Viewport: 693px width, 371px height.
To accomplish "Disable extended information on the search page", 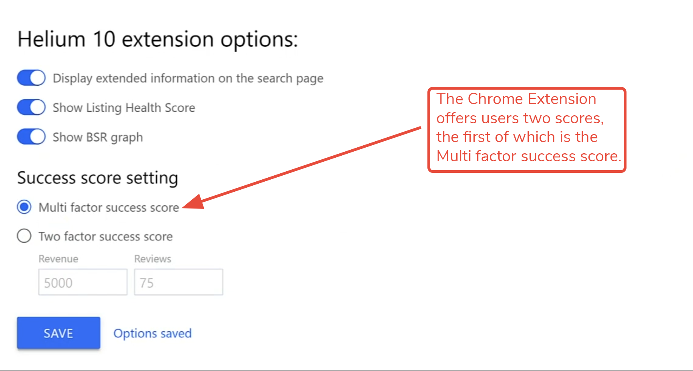I will click(31, 78).
